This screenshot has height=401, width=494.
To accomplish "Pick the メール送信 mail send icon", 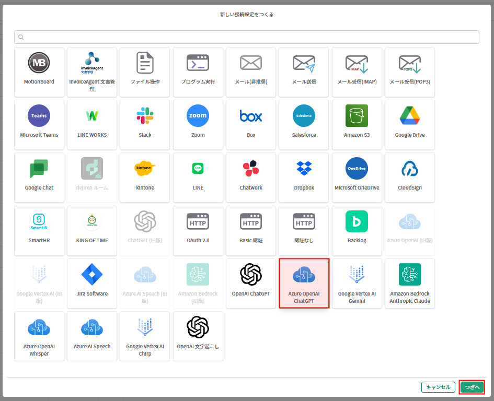I will point(304,63).
